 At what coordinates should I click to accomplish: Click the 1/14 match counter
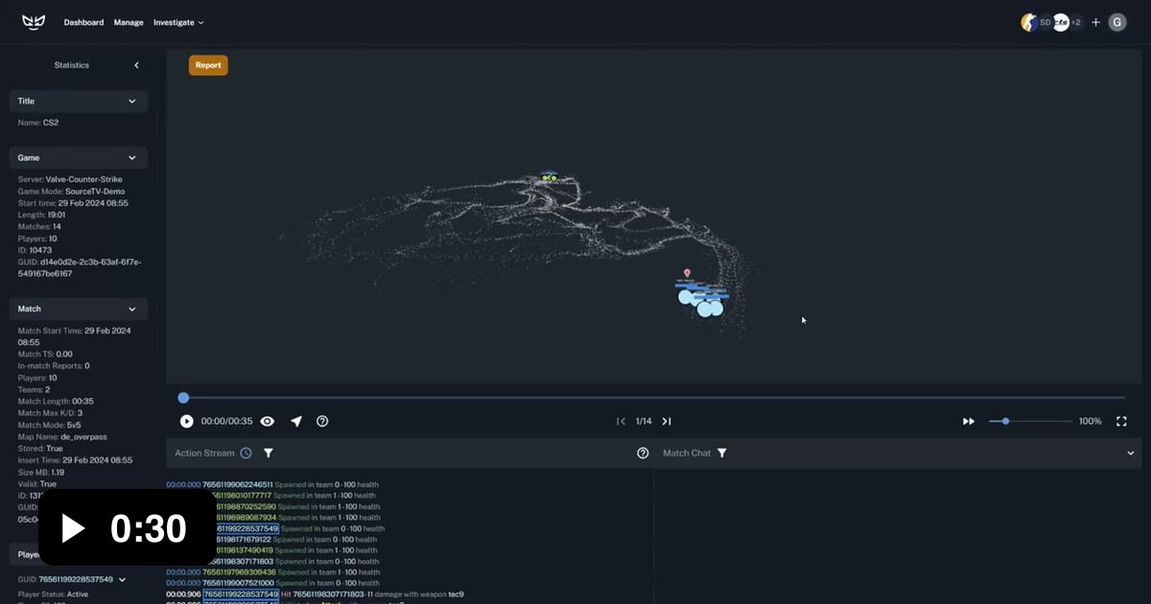[x=644, y=421]
